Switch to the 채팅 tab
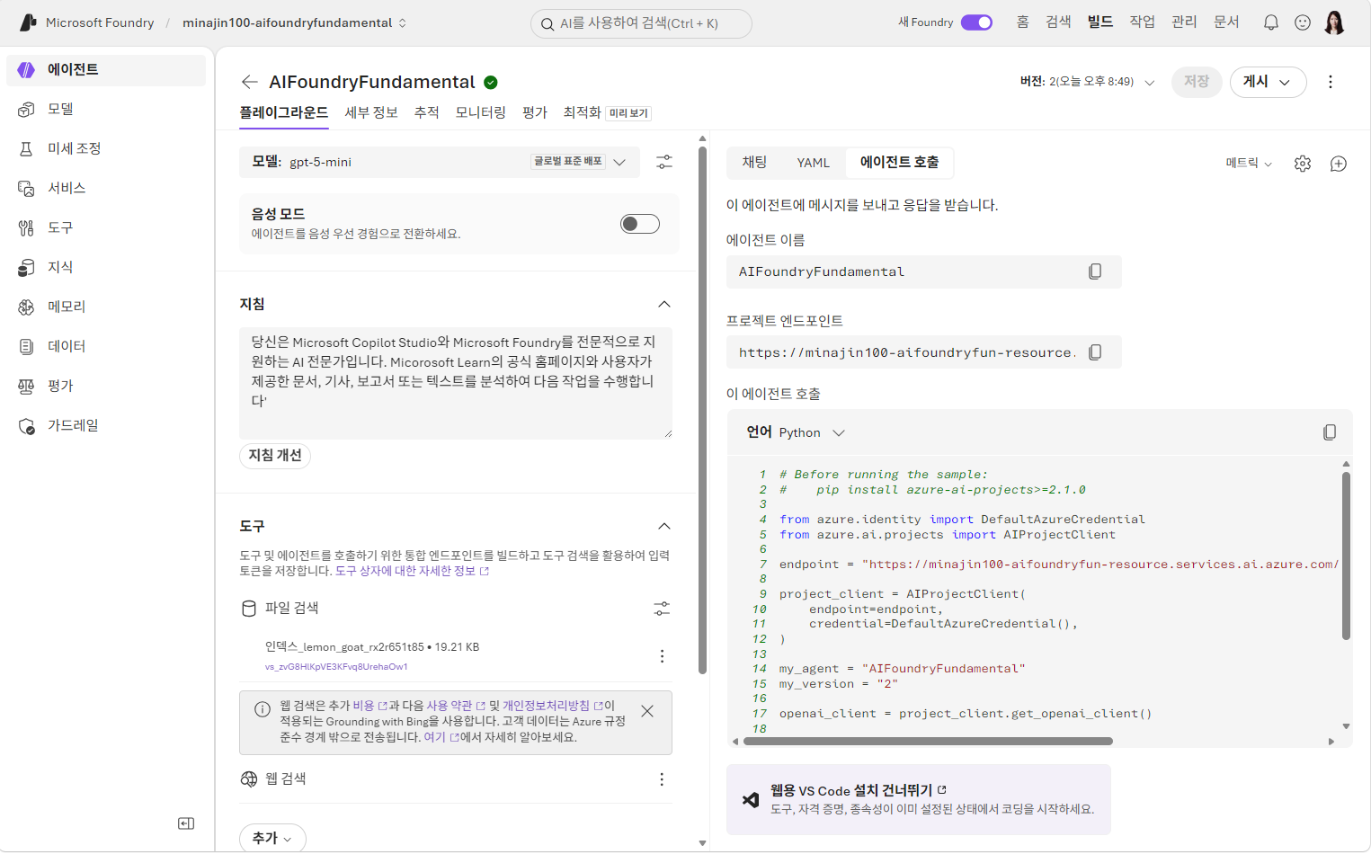 point(754,163)
